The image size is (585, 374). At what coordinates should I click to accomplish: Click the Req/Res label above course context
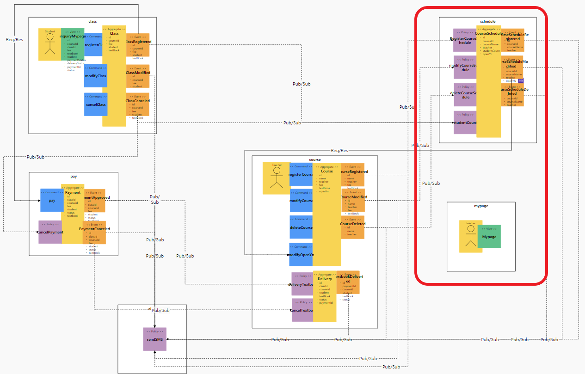(x=339, y=150)
